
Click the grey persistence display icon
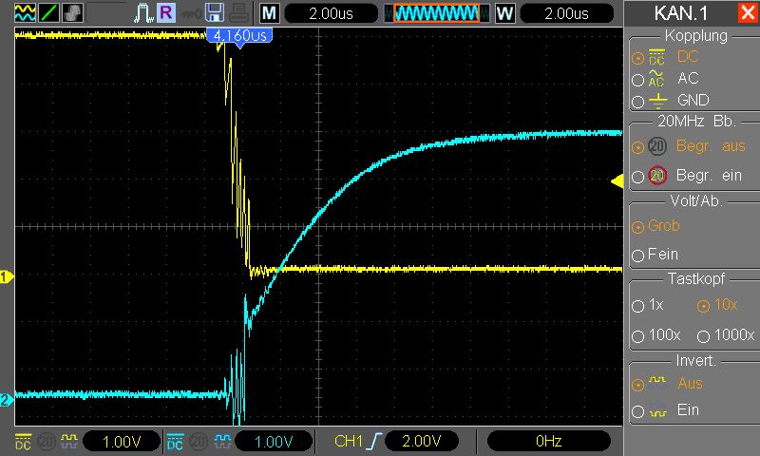(x=73, y=12)
